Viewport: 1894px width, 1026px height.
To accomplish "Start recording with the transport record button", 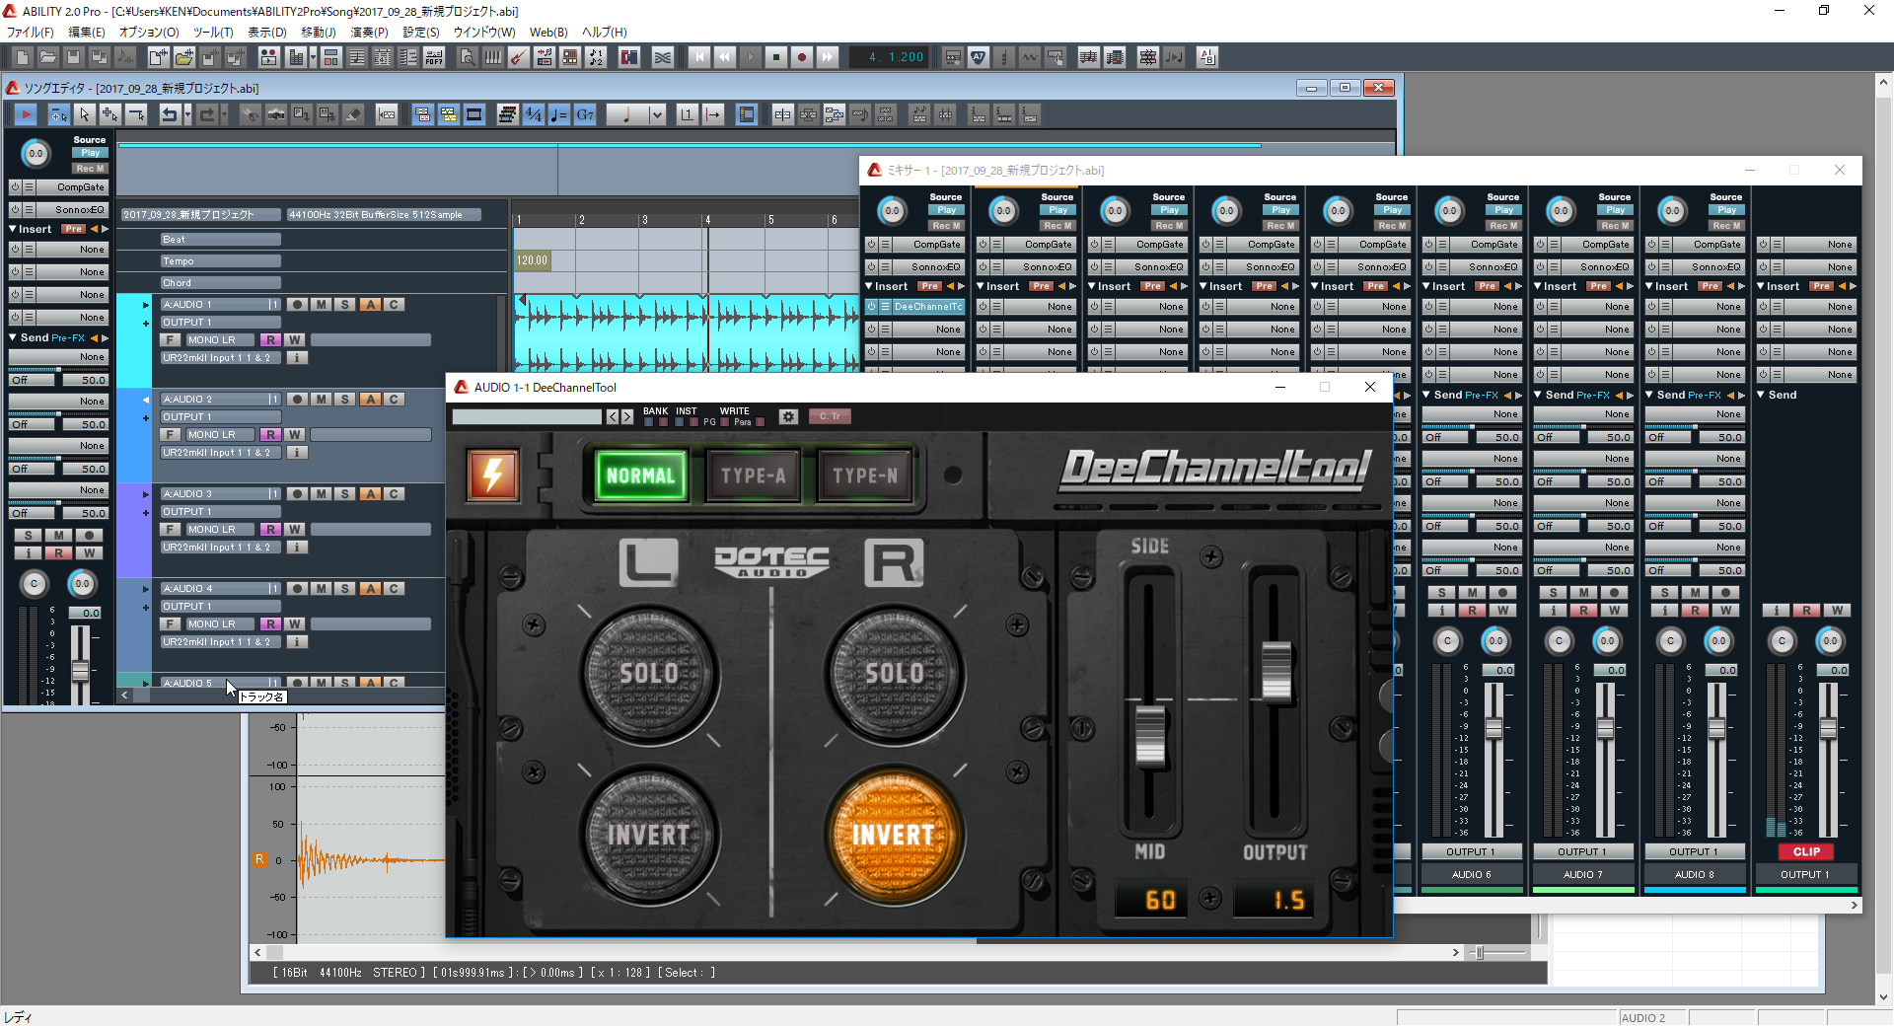I will [802, 57].
